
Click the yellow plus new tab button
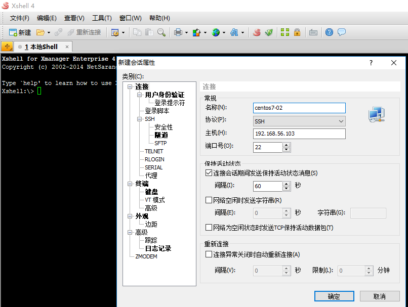(x=7, y=47)
